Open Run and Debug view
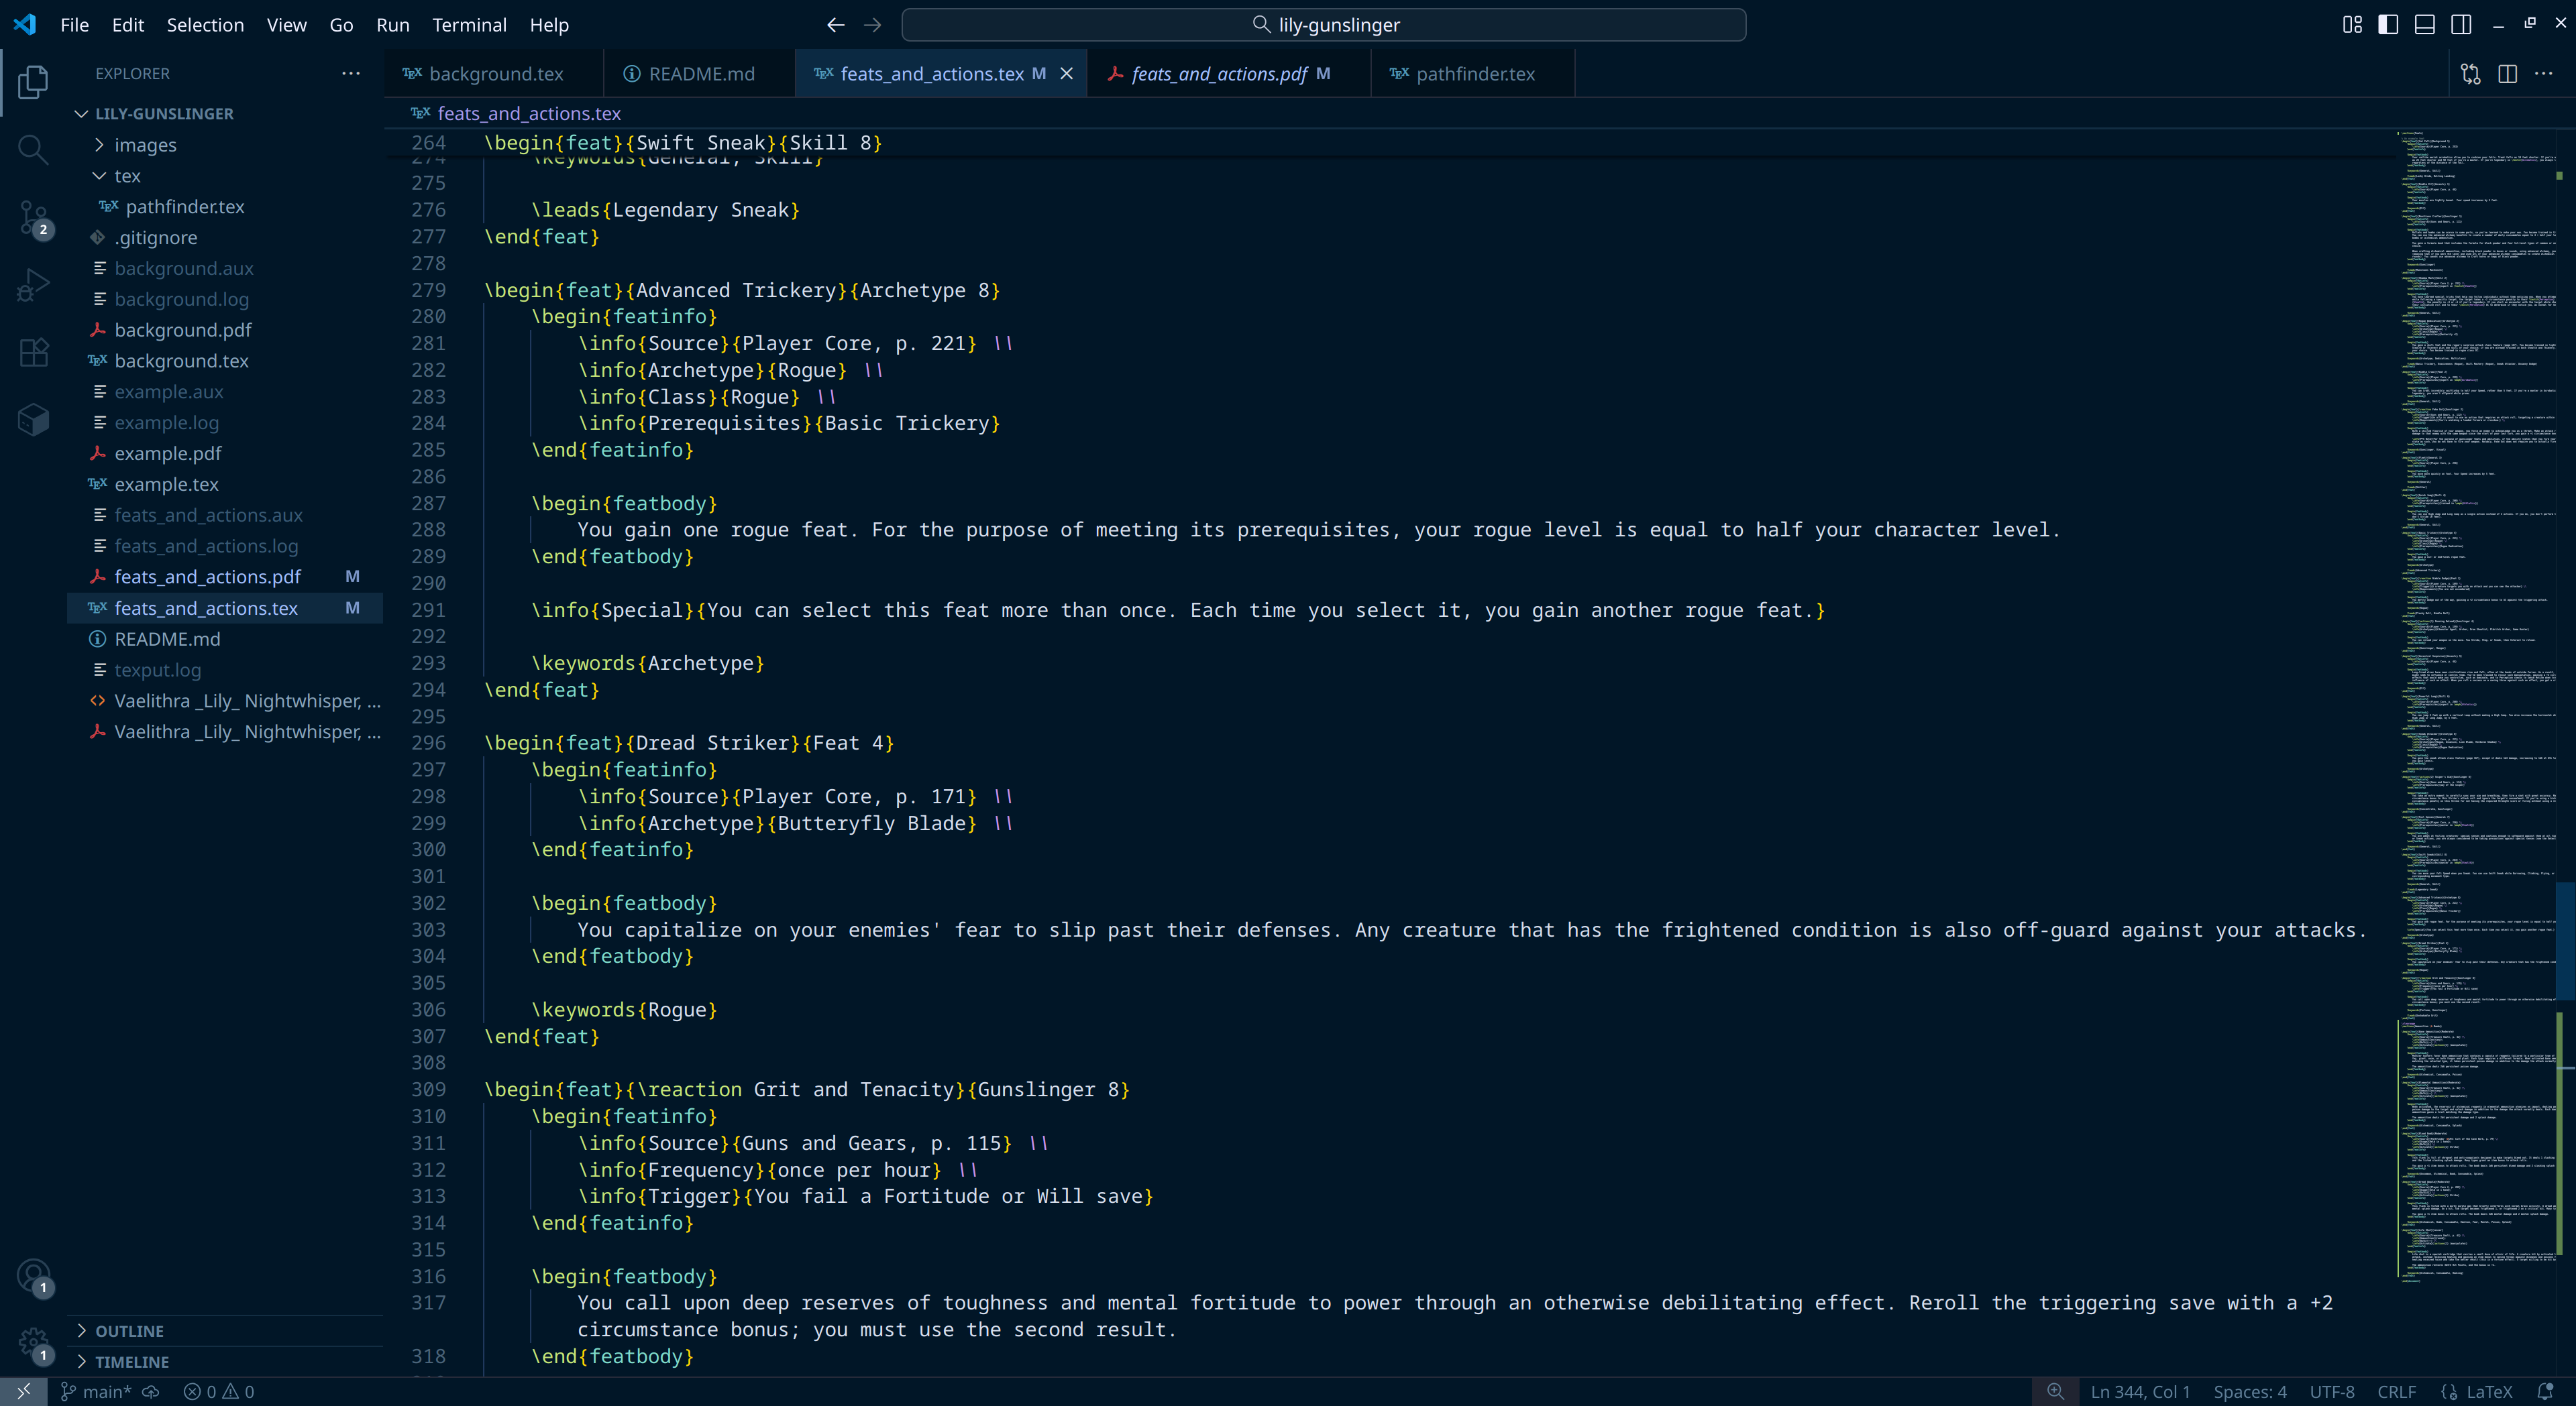This screenshot has width=2576, height=1406. tap(32, 285)
